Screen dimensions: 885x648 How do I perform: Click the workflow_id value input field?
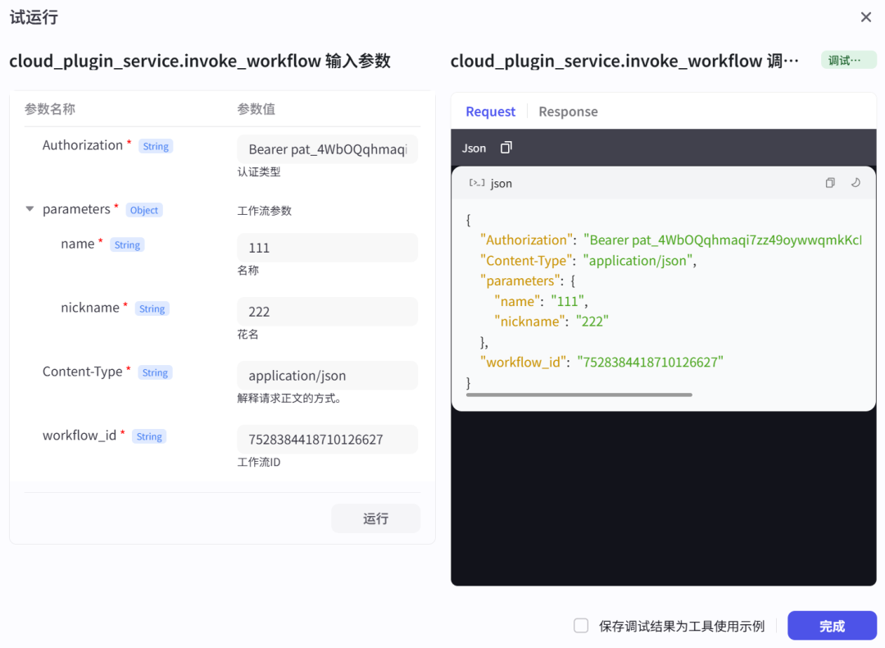[x=327, y=440]
